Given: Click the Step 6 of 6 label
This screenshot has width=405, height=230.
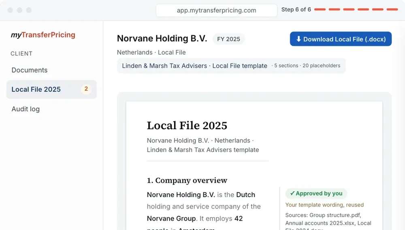Looking at the screenshot, I should [x=296, y=10].
